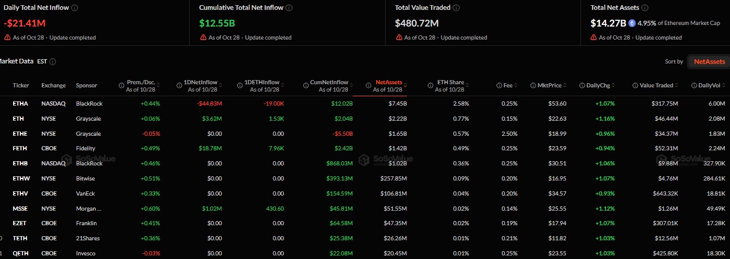Viewport: 730px width, 259px height.
Task: Click warning triangle under Total Value Traded
Action: 399,37
